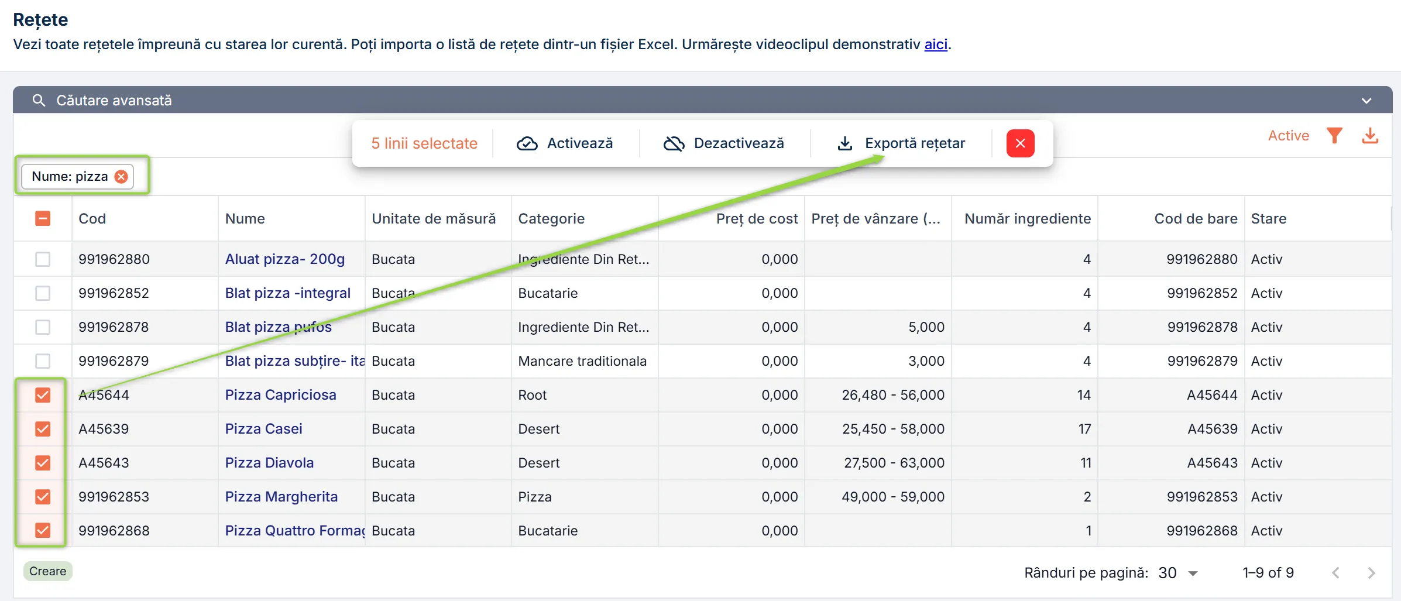Click the search magnifier icon in Căutare avansată

pyautogui.click(x=39, y=101)
